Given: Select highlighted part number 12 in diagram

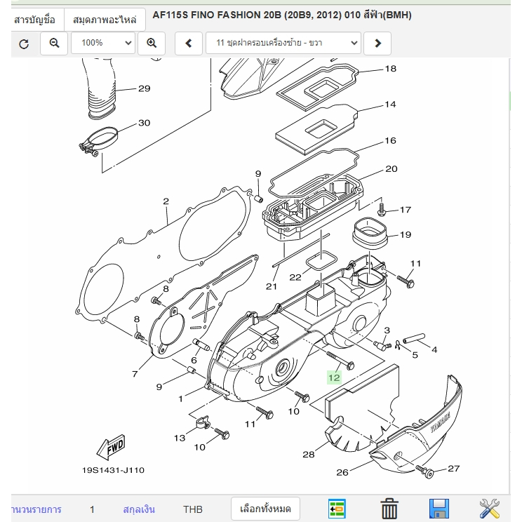Looking at the screenshot, I should pyautogui.click(x=333, y=377).
